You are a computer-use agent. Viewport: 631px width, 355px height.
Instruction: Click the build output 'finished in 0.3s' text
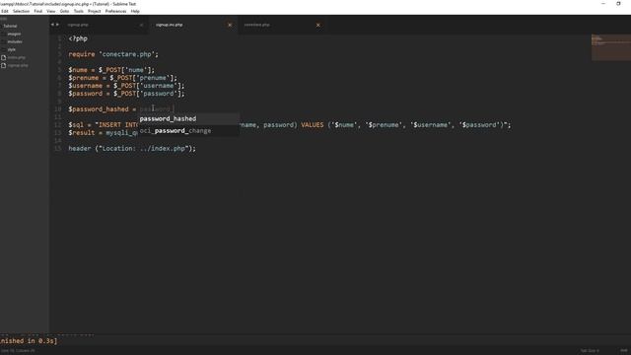[29, 341]
